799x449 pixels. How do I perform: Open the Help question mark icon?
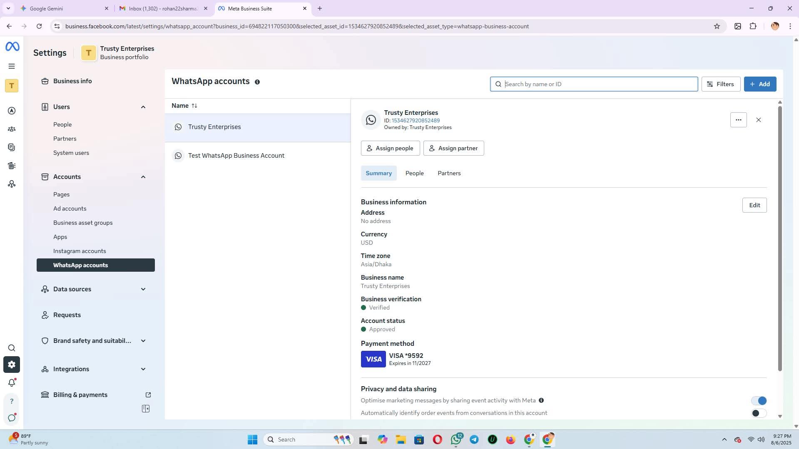coord(12,401)
